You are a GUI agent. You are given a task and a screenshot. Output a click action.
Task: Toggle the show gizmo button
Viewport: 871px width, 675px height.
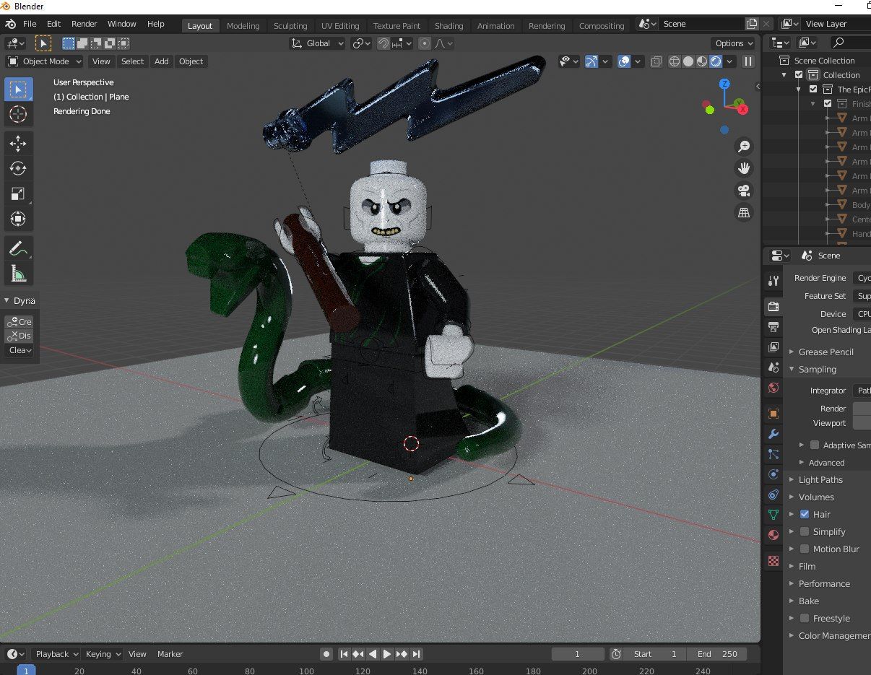point(591,61)
